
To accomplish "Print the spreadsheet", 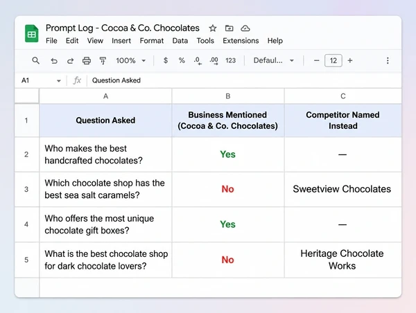I will 87,61.
